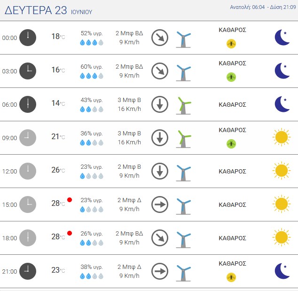Click the light clock icon at 18:00
This screenshot has width=298, height=291.
(x=28, y=238)
